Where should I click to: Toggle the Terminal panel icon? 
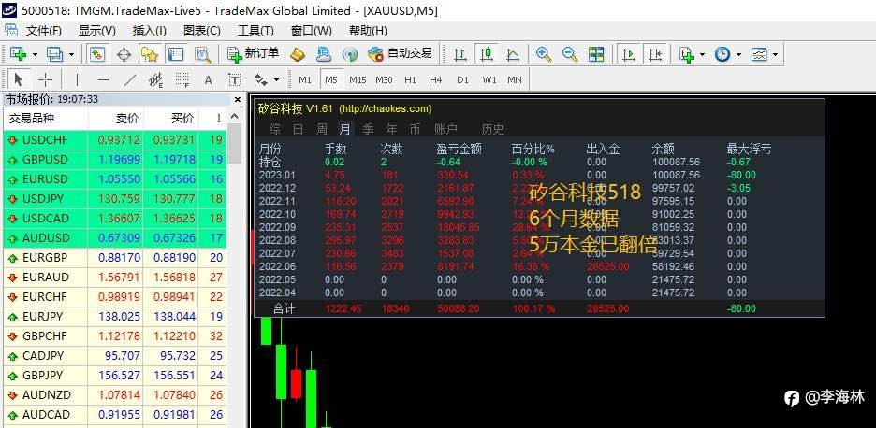tap(176, 54)
